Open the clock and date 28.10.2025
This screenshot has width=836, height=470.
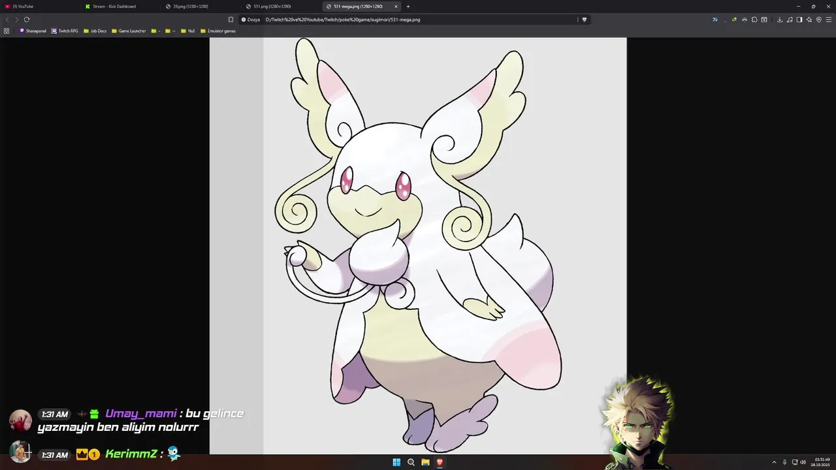tap(822, 462)
